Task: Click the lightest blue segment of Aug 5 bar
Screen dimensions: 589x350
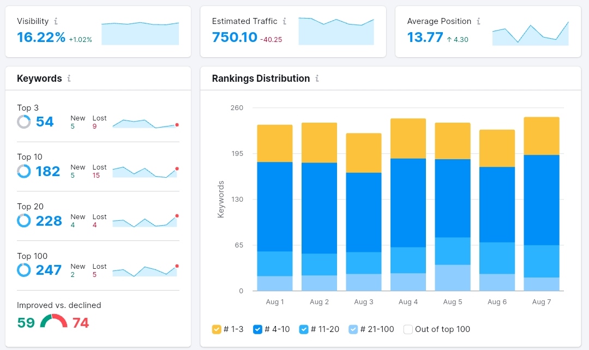Action: (453, 278)
